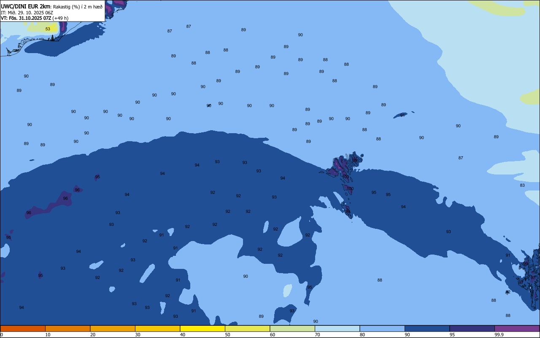Click the "UWC/DINI EUR 2km" title text
This screenshot has width=540, height=338.
[x=26, y=6]
